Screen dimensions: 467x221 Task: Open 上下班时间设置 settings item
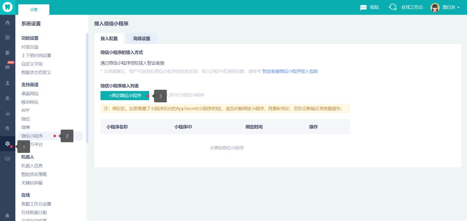[36, 55]
